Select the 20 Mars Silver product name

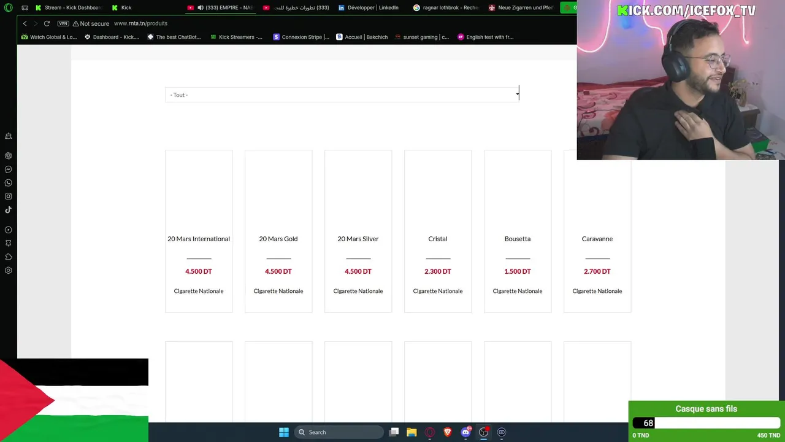coord(358,239)
